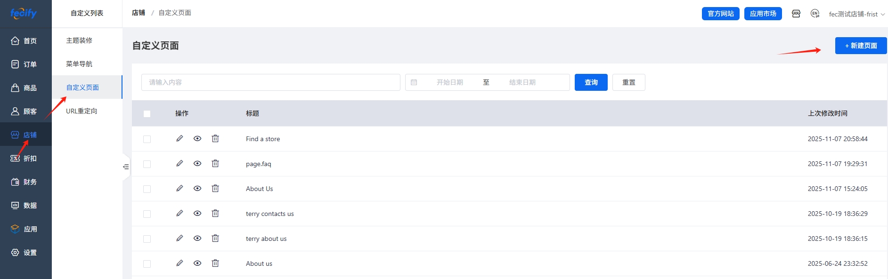This screenshot has width=888, height=279.
Task: Click the fecify logo
Action: point(24,13)
